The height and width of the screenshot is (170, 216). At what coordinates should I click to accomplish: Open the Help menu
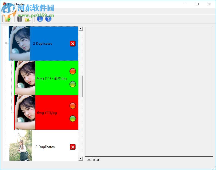coord(23,11)
